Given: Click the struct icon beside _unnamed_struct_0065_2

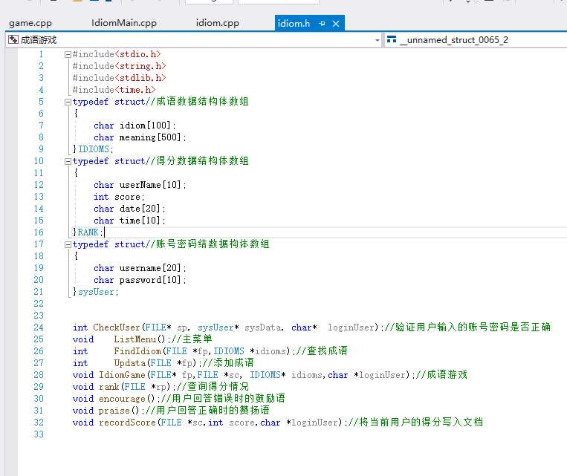Looking at the screenshot, I should pos(392,39).
